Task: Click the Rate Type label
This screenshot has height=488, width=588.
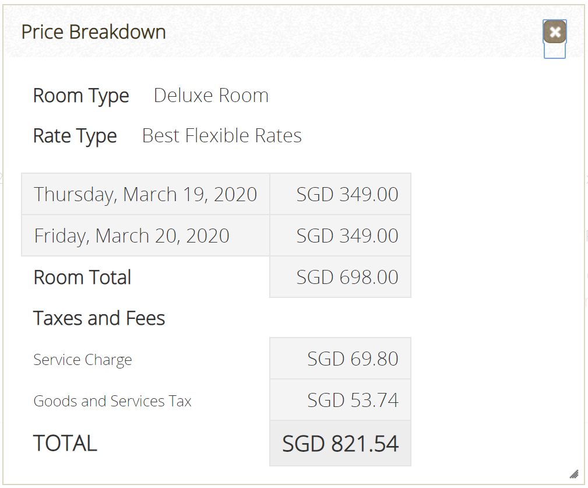Action: (75, 136)
